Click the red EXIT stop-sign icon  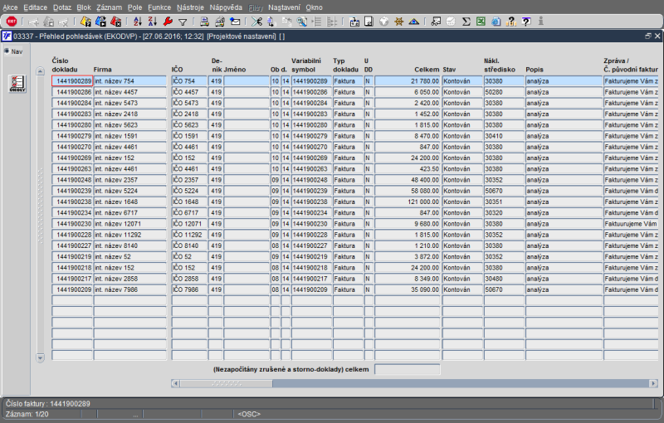coord(12,22)
